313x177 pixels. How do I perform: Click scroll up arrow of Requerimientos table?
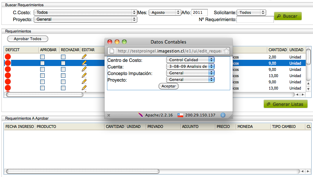[308, 83]
